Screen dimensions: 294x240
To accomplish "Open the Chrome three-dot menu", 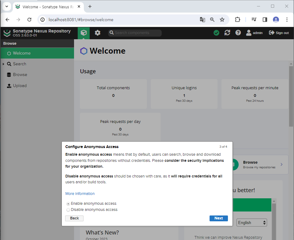I will pyautogui.click(x=287, y=20).
